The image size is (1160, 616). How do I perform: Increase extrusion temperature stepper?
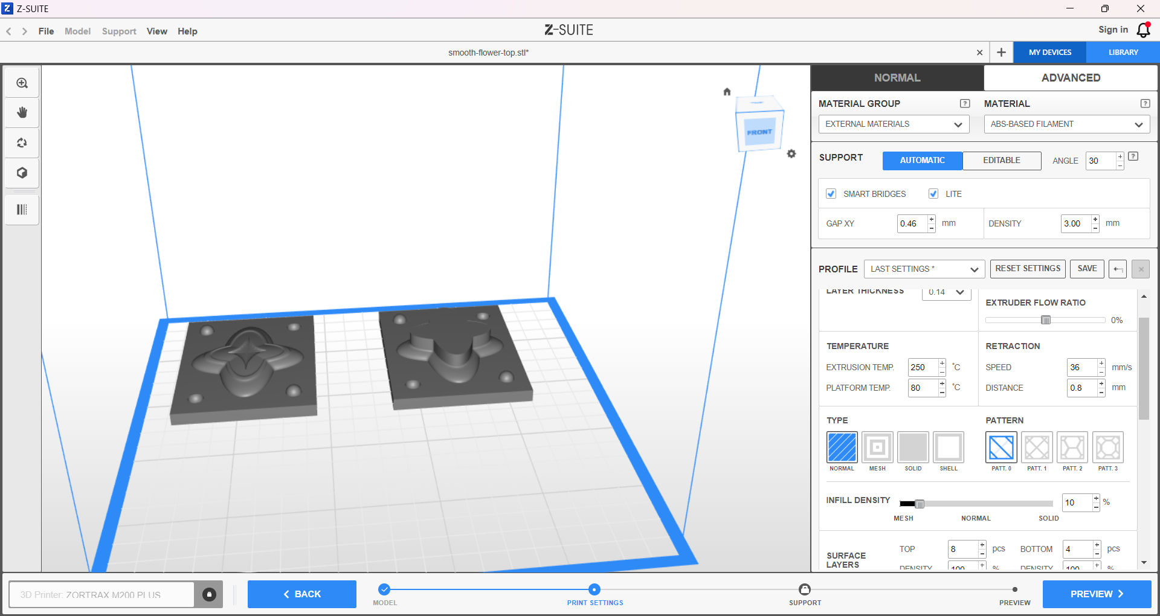click(x=942, y=363)
